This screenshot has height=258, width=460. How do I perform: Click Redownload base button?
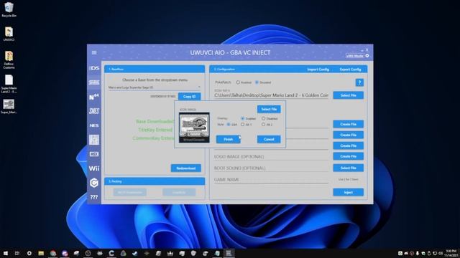click(186, 168)
